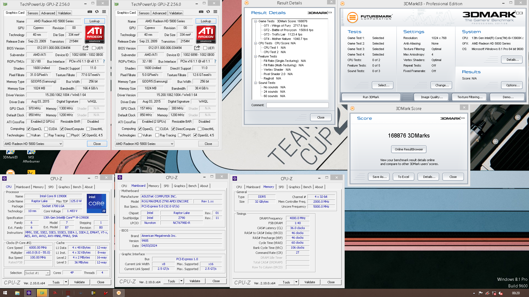The image size is (529, 297).
Task: Click Lookup button in left GPU-Z
Action: pyautogui.click(x=95, y=21)
